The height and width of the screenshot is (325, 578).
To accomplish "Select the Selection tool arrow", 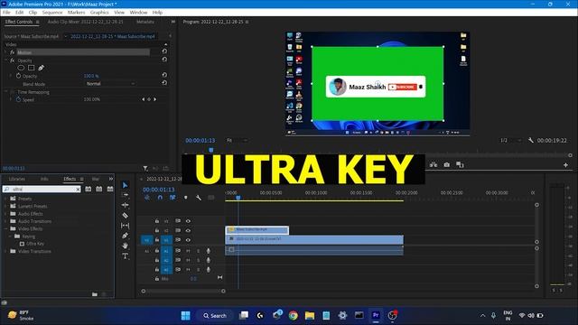I will [x=125, y=185].
